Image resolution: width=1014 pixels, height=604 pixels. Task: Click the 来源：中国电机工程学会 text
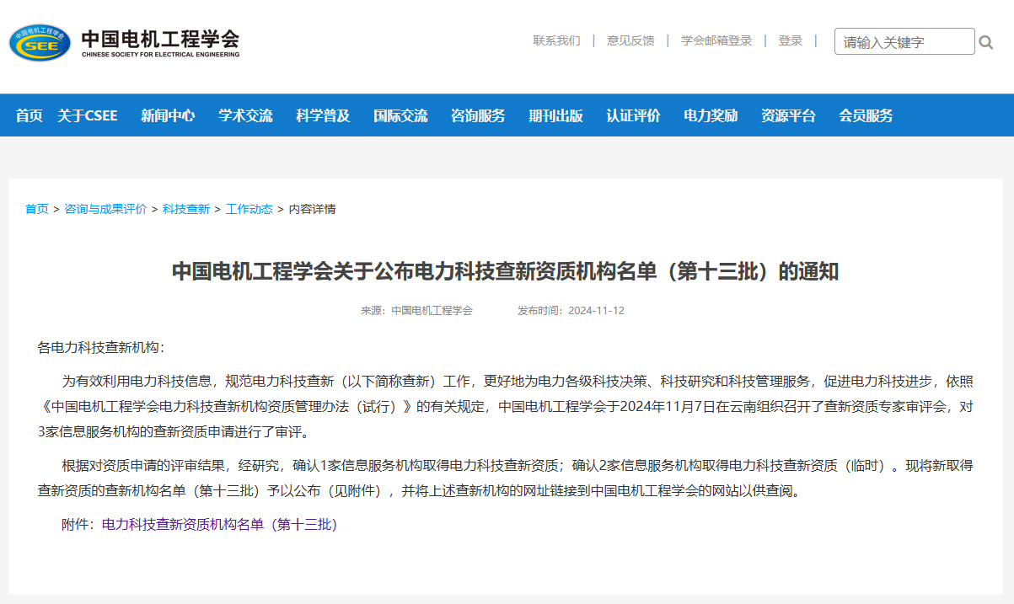417,310
